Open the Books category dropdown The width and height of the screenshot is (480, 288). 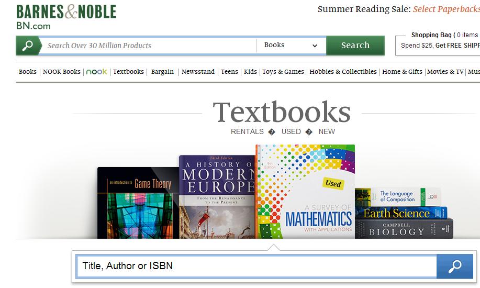pyautogui.click(x=291, y=46)
